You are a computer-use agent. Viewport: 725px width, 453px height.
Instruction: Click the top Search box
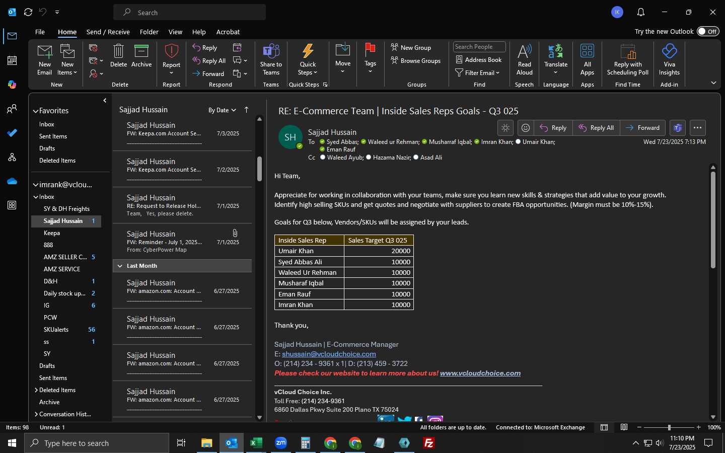point(190,12)
